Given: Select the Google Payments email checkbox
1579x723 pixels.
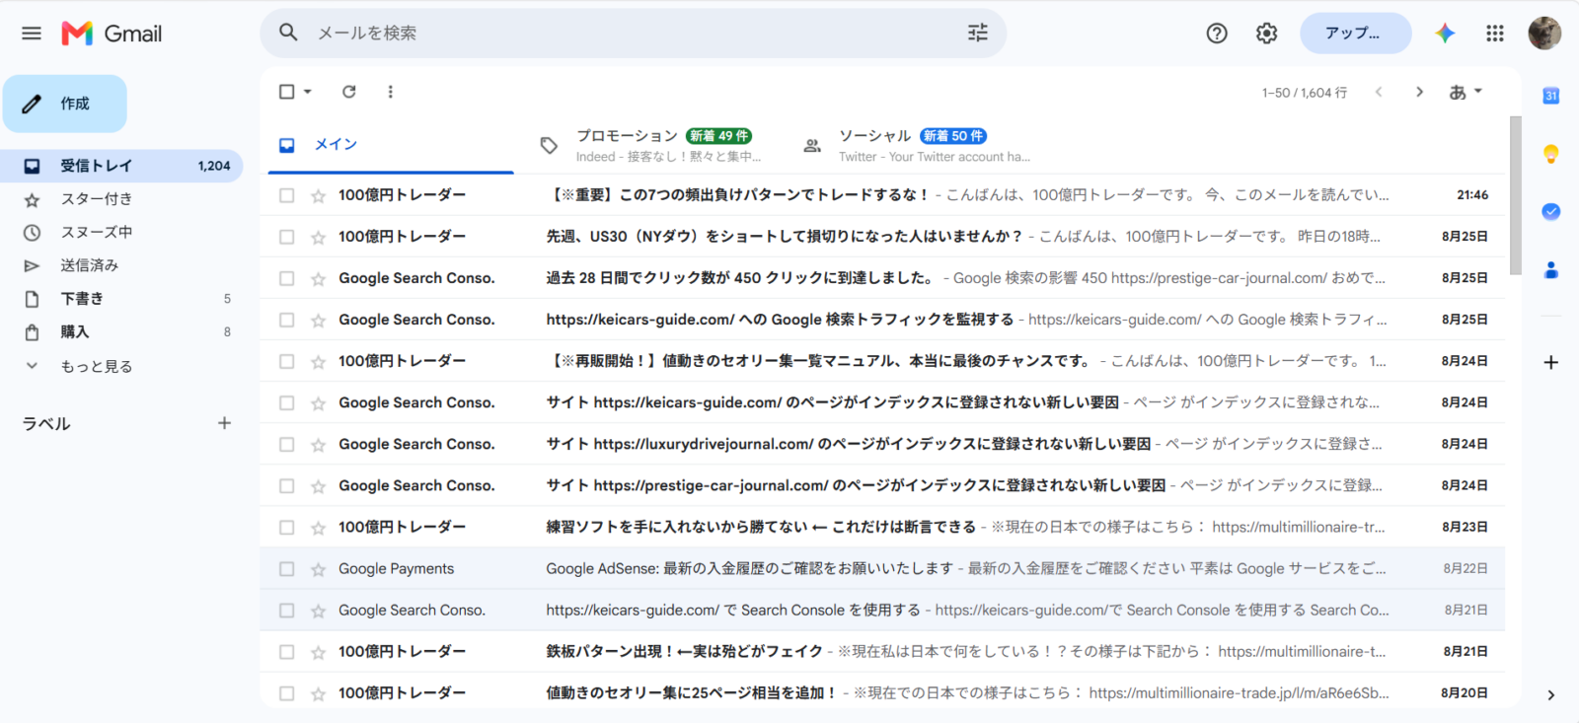Looking at the screenshot, I should click(287, 569).
